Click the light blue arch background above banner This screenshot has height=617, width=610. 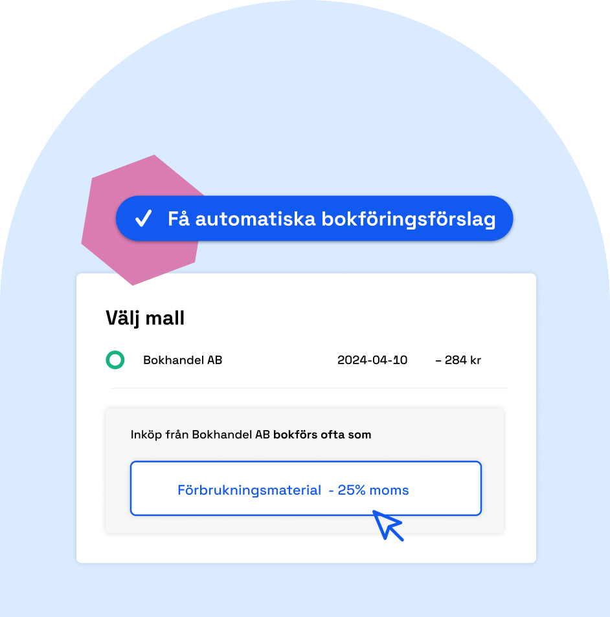(x=305, y=98)
